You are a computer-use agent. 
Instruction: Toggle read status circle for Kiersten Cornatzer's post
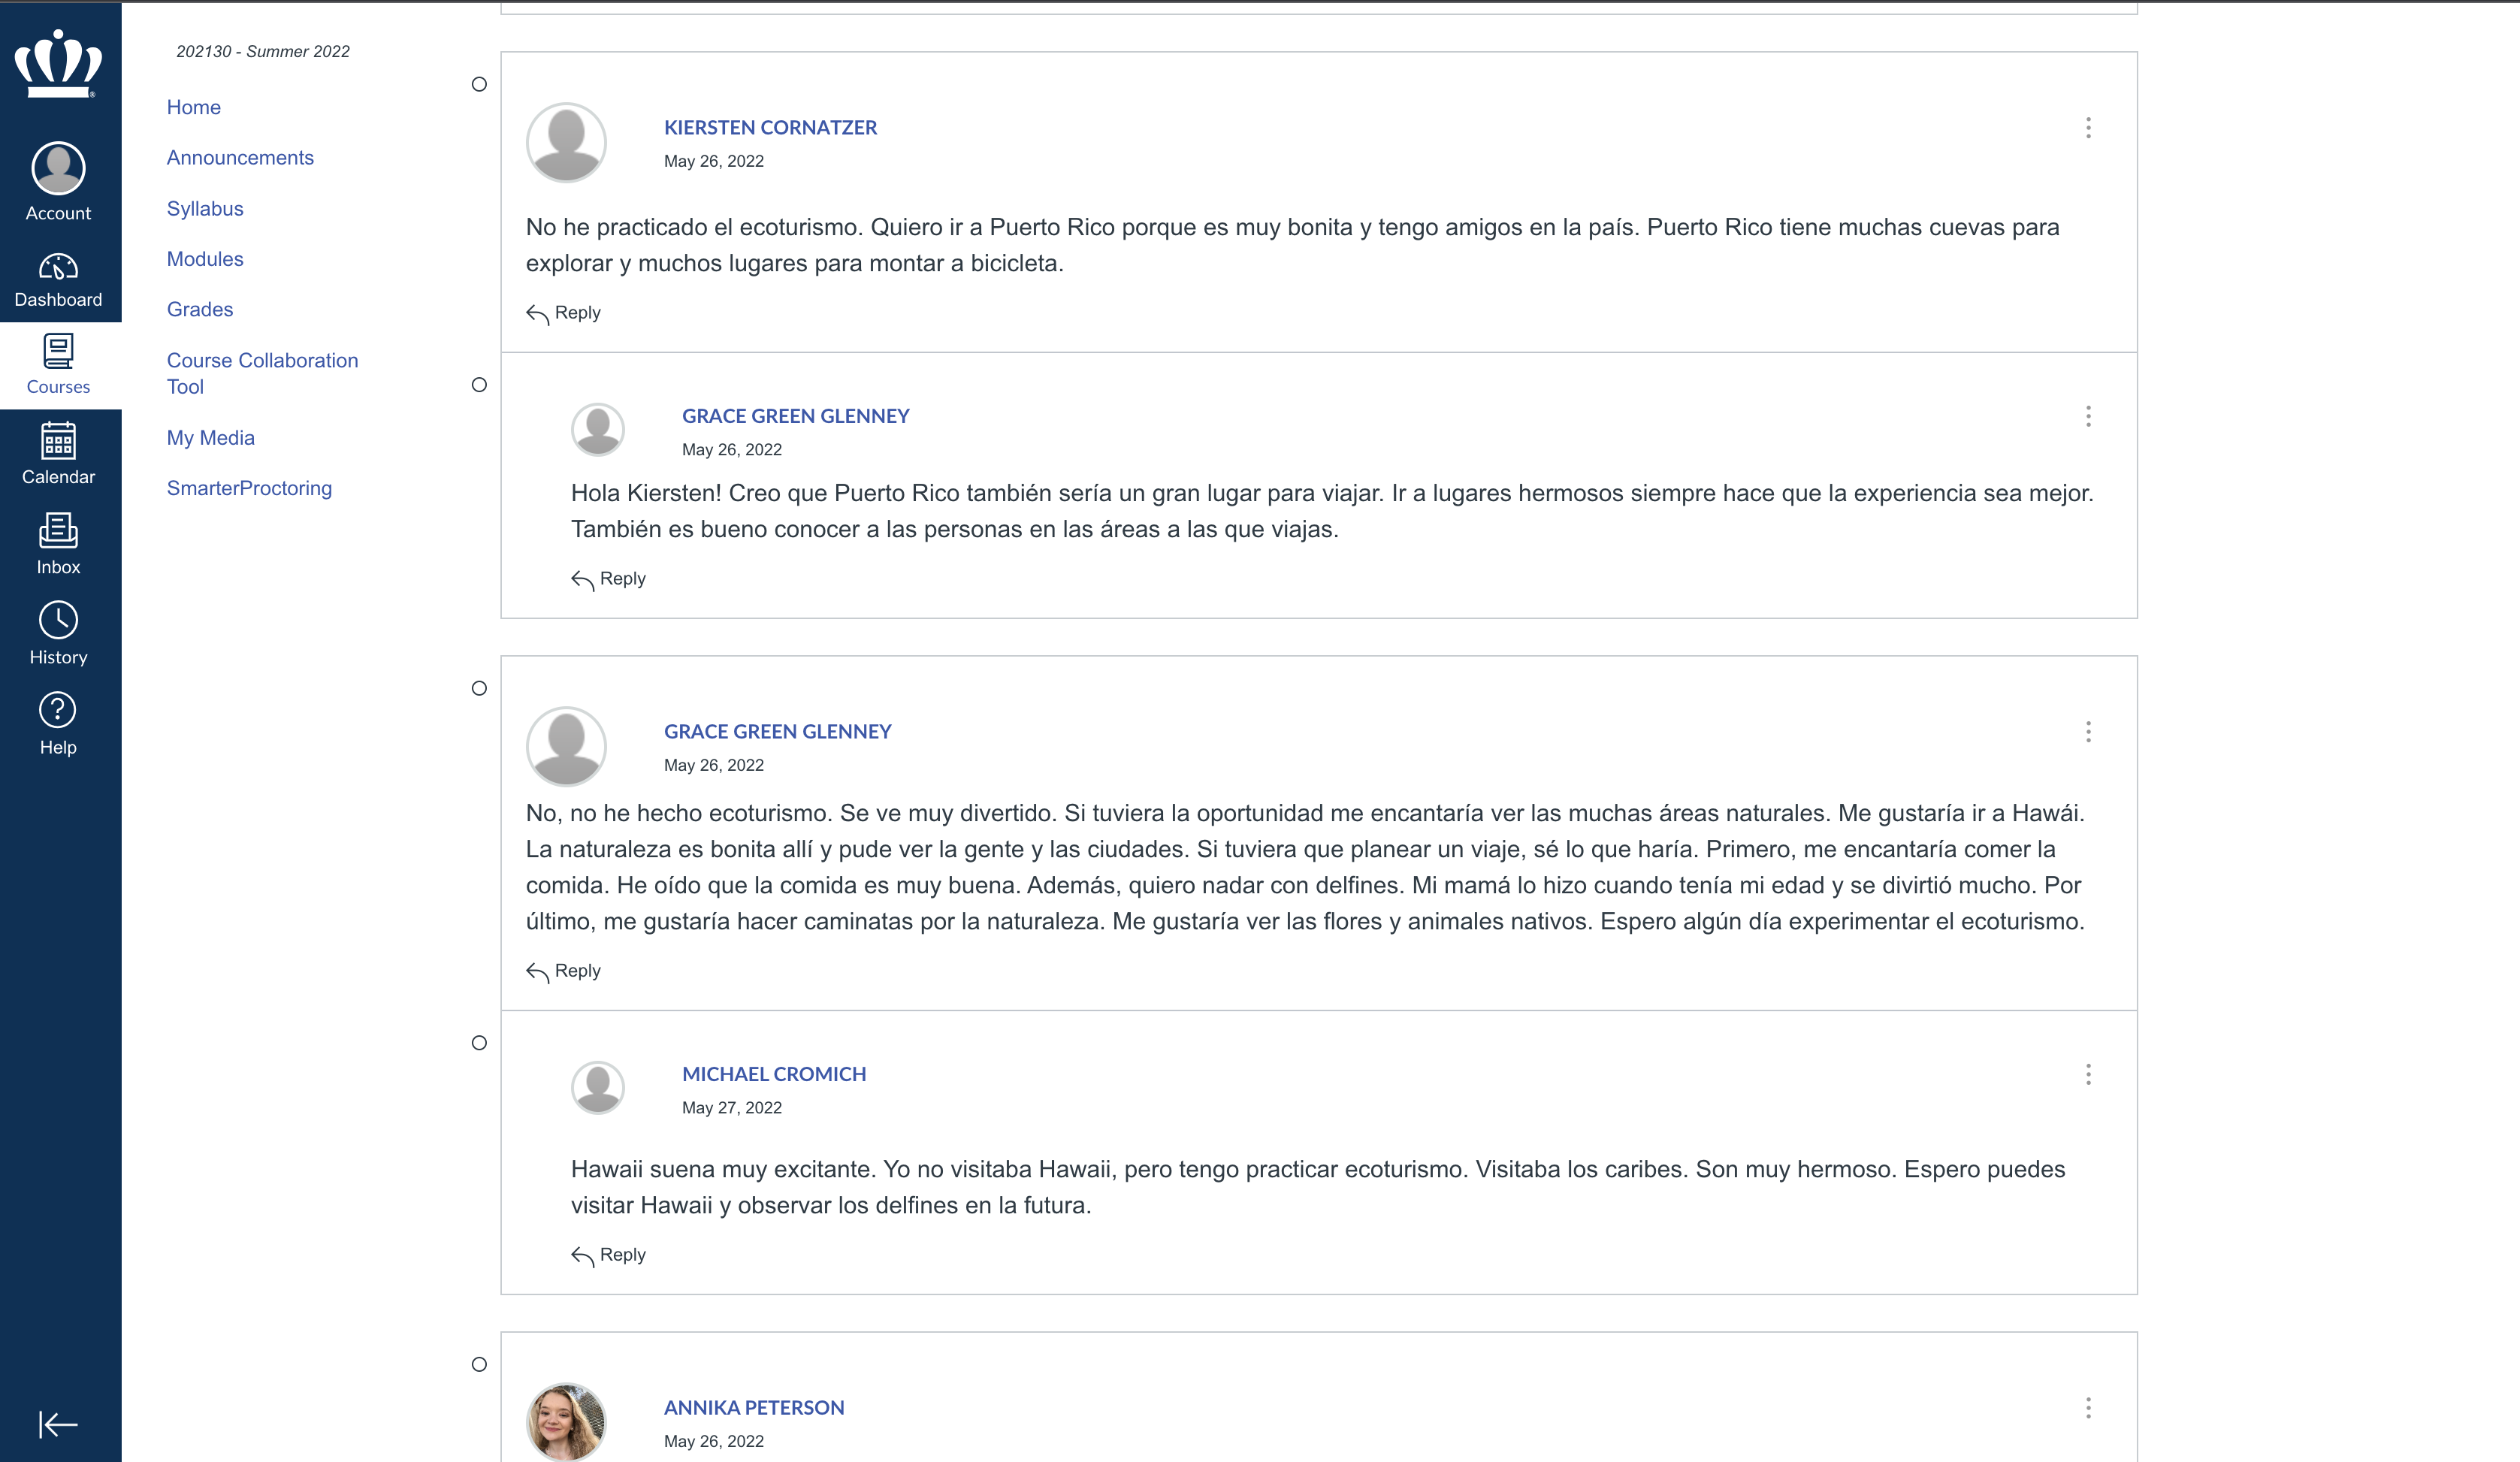point(479,84)
